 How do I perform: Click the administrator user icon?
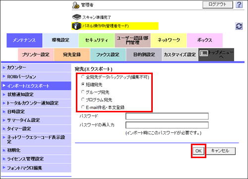click(x=76, y=5)
